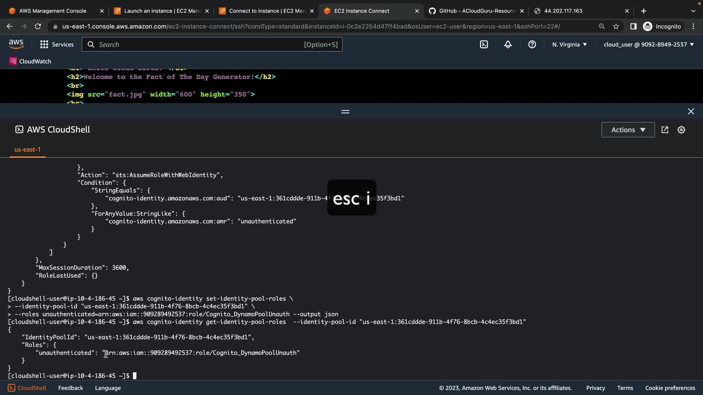Image resolution: width=703 pixels, height=395 pixels.
Task: Open the N. Virginia region selector
Action: [x=569, y=45]
